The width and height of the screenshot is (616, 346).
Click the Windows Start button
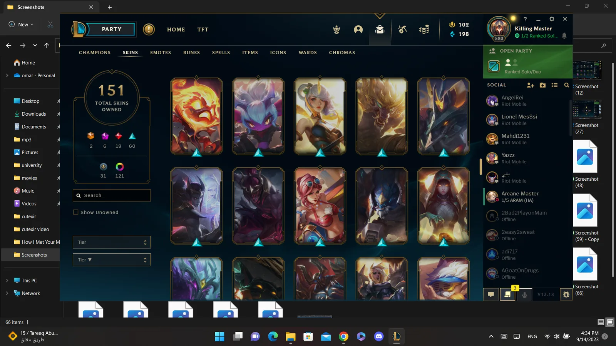[219, 336]
